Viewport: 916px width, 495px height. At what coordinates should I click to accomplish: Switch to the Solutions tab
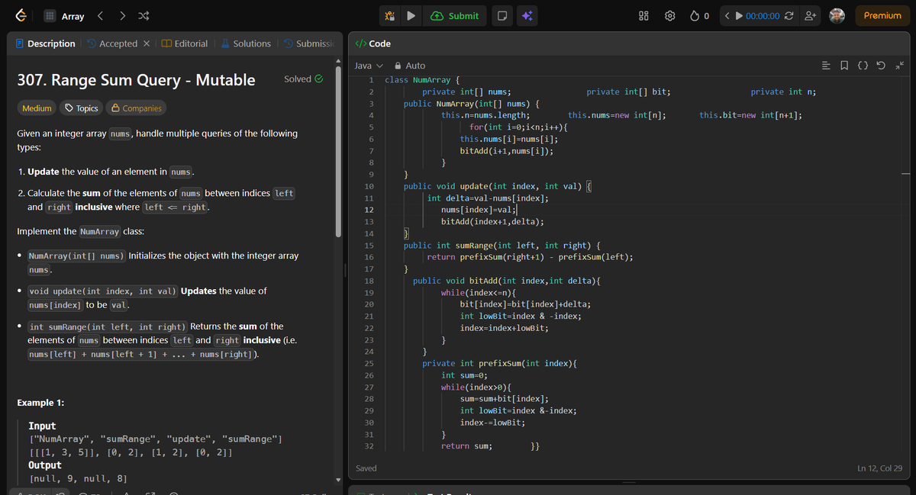[246, 43]
